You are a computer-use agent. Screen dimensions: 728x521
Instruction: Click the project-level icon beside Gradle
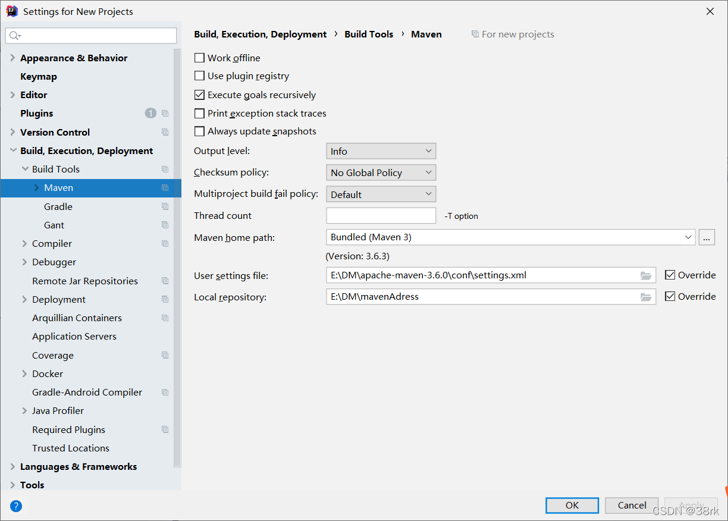(x=165, y=206)
